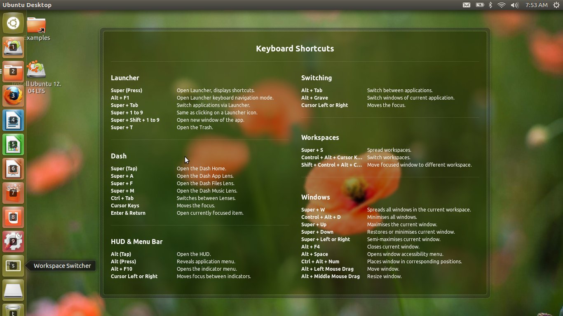Open Ubuntu Software Center launcher icon numbered 7
This screenshot has width=563, height=316.
13,193
